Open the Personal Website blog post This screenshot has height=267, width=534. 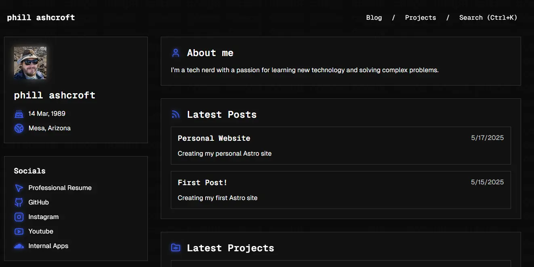214,138
